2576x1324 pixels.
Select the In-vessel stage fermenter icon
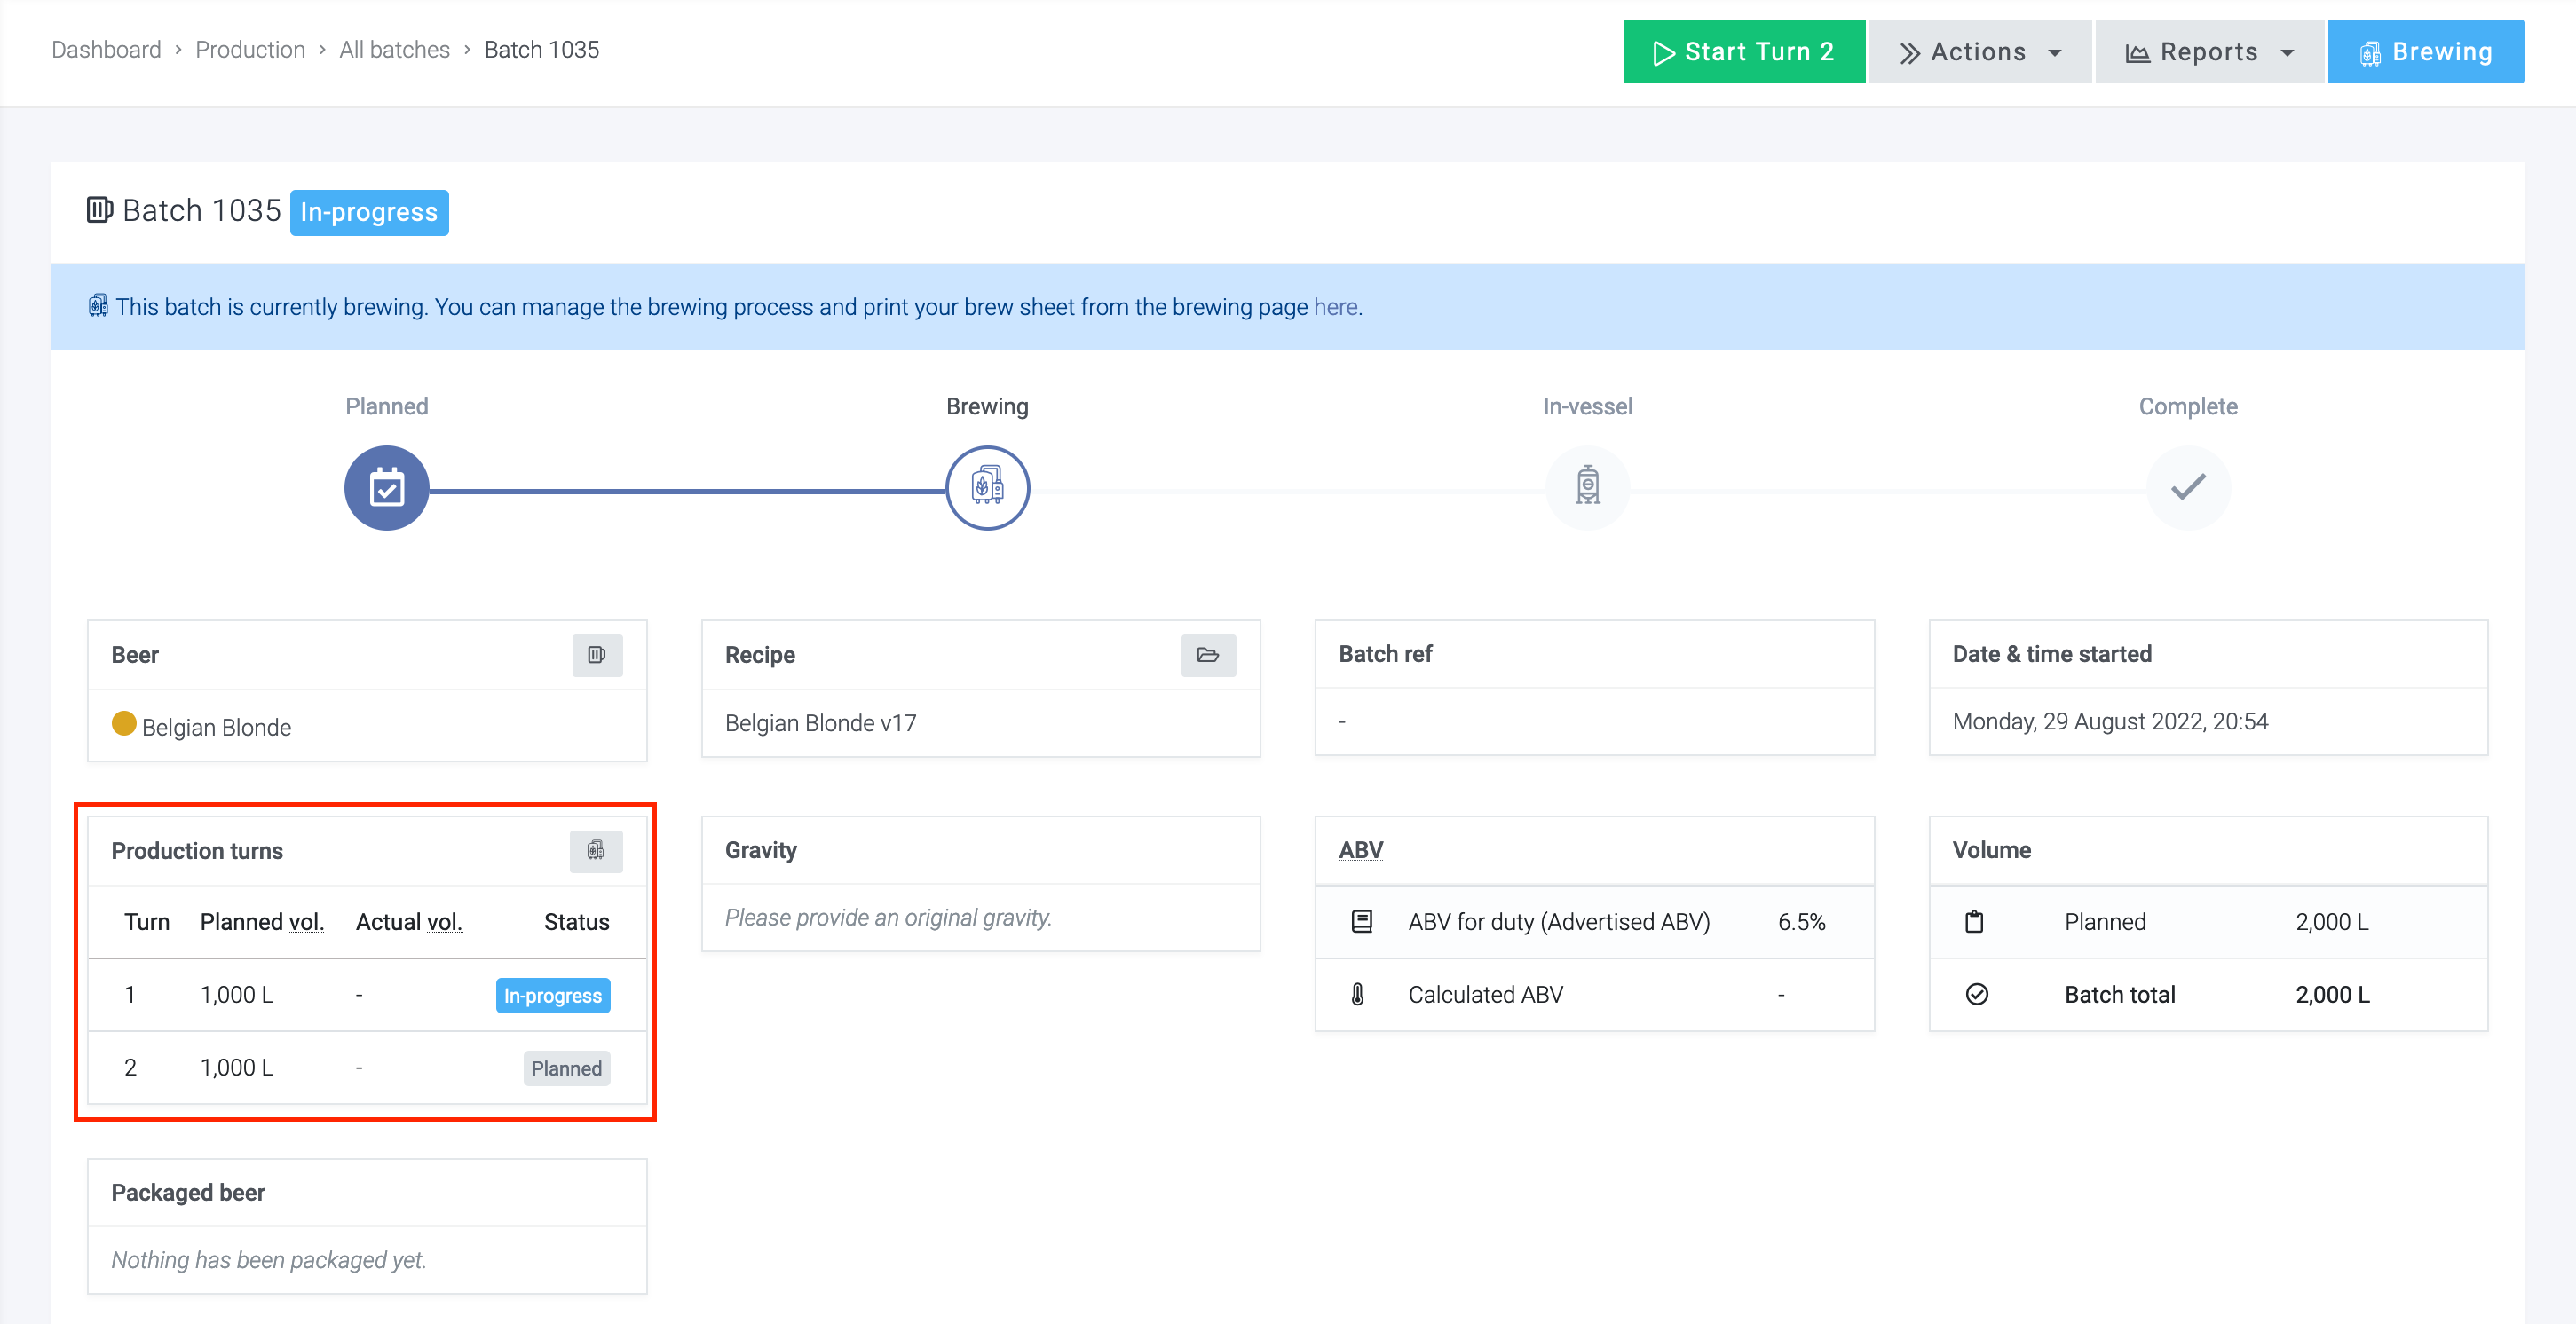[1587, 488]
